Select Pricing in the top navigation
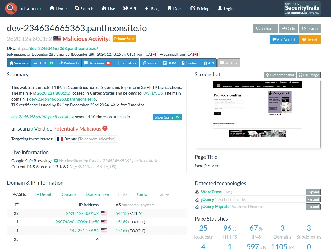Viewport: 331px width, 251px height. coord(200,9)
